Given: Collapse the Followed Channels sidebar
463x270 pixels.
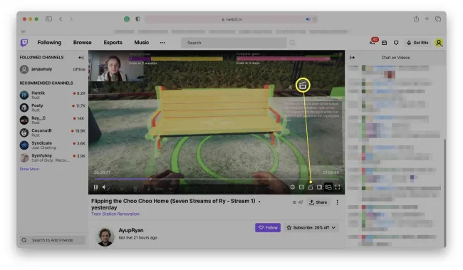Looking at the screenshot, I should point(80,58).
